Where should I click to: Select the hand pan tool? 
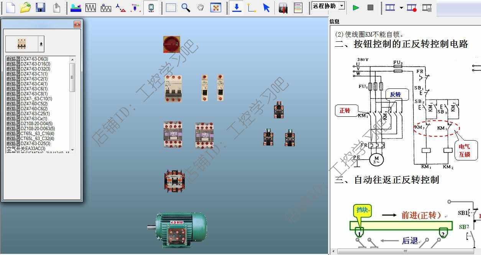coord(200,7)
